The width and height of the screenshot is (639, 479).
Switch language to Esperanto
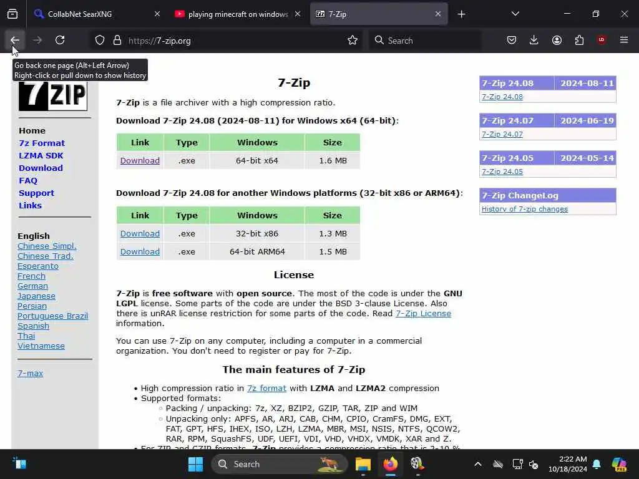38,266
